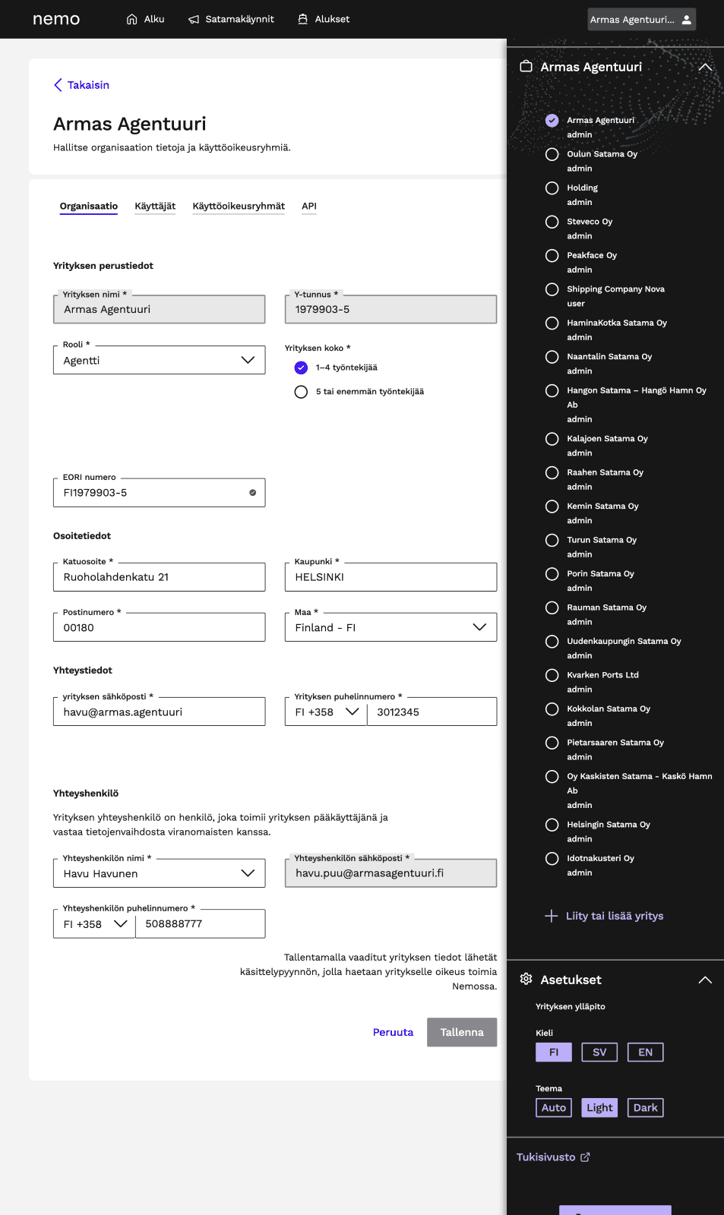Viewport: 724px width, 1215px height.
Task: Click the nemo logo
Action: coord(56,19)
